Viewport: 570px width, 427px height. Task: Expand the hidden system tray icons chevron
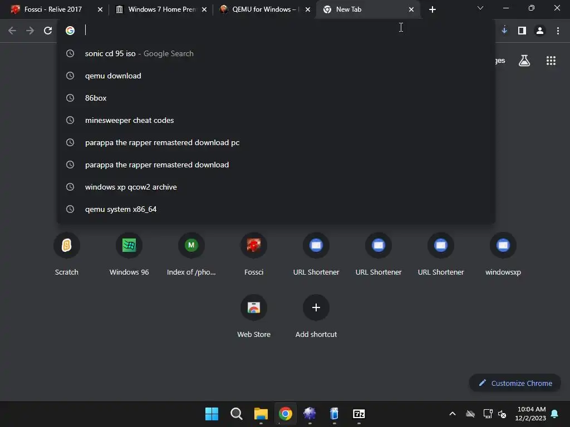(x=452, y=414)
